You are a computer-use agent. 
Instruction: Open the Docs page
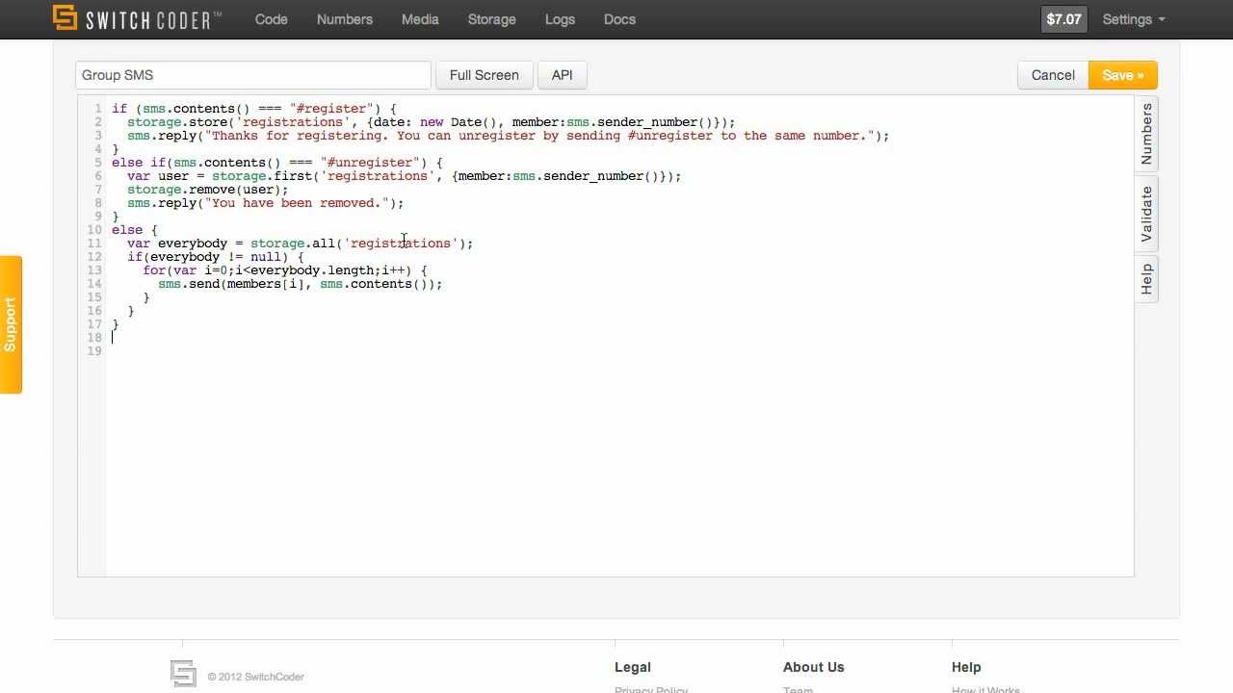click(x=619, y=19)
